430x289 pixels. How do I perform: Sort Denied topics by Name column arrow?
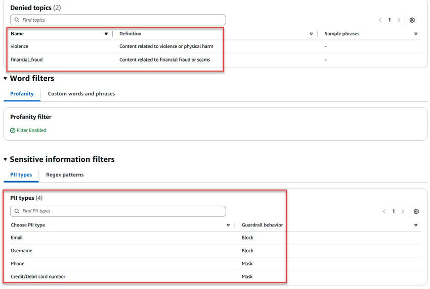106,34
